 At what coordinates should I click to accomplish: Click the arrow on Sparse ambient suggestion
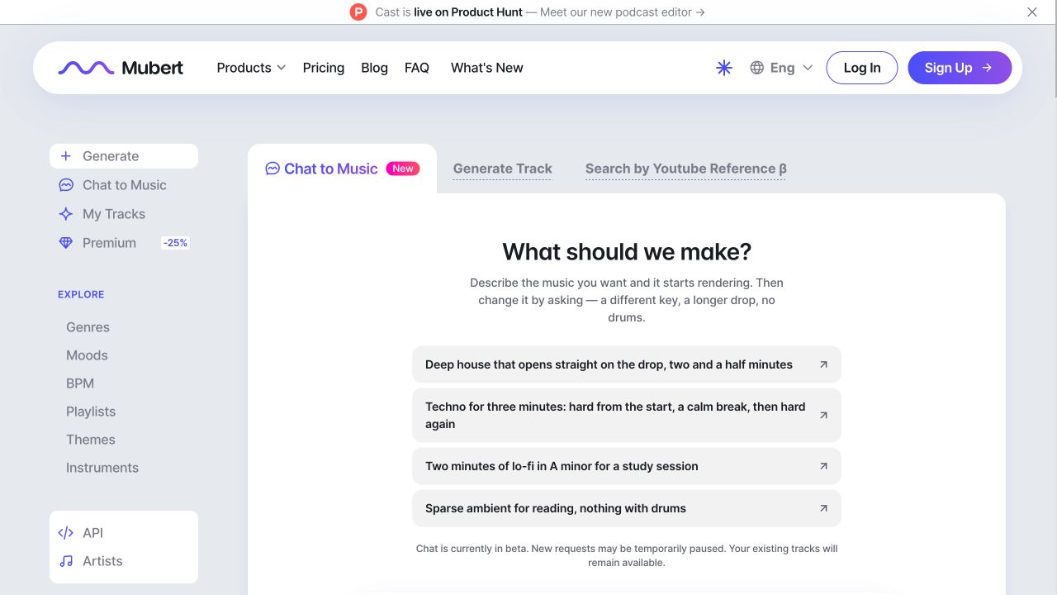point(823,508)
